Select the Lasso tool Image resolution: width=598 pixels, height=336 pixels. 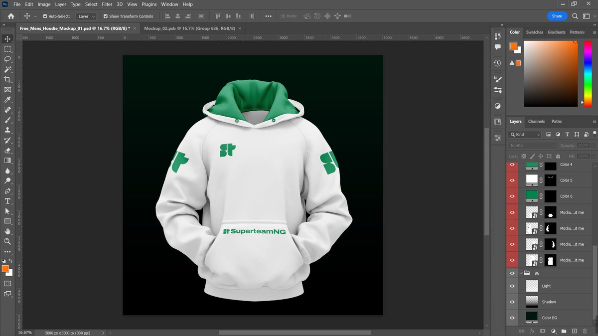[7, 59]
